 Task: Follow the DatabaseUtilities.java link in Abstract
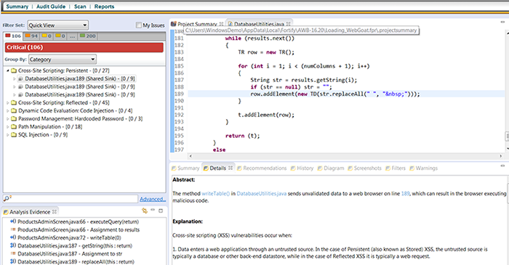261,193
